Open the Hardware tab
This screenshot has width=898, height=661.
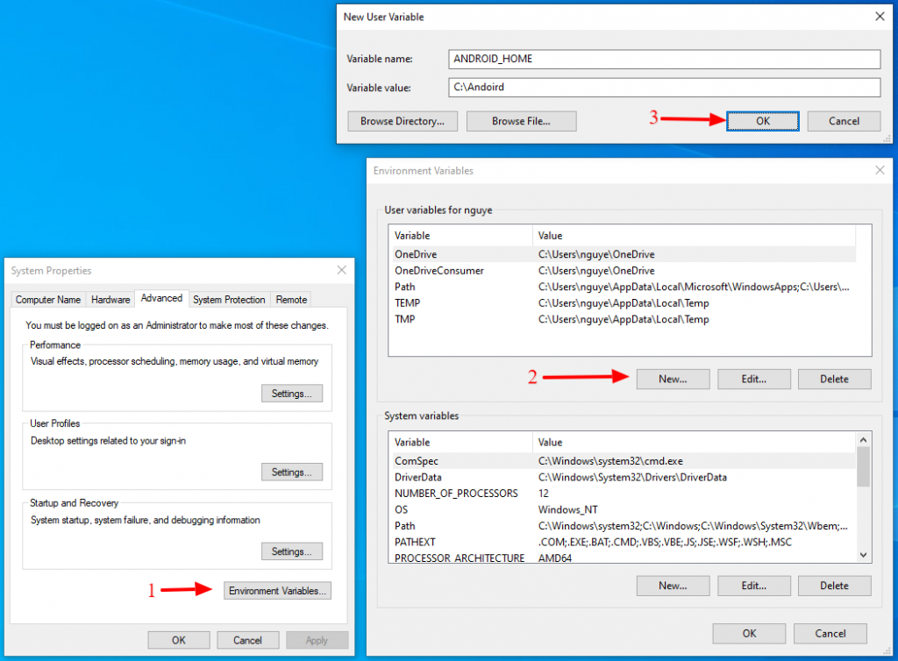pyautogui.click(x=110, y=300)
